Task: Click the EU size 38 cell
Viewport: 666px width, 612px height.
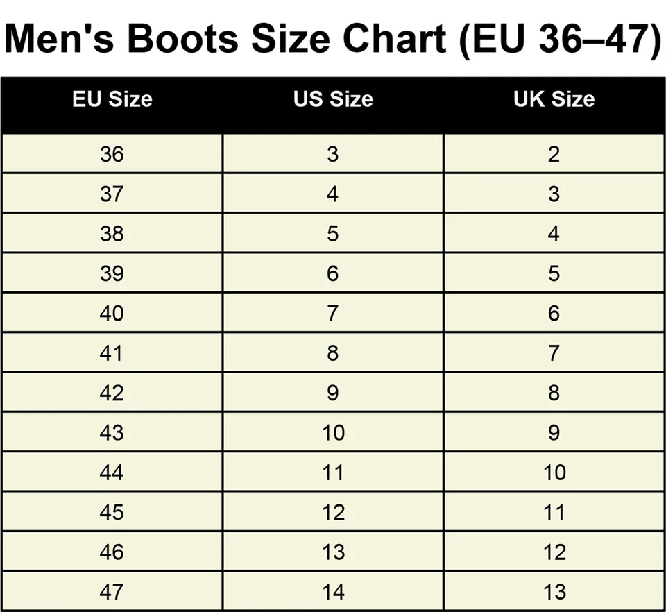Action: (112, 233)
